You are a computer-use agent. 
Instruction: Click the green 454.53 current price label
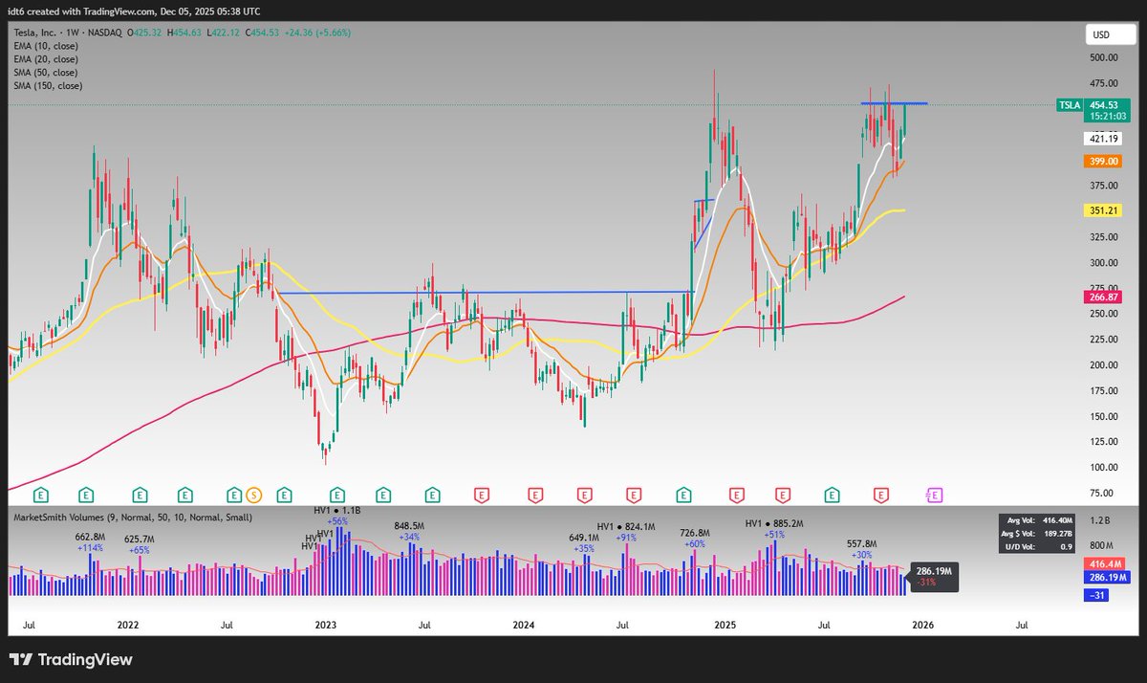point(1104,105)
